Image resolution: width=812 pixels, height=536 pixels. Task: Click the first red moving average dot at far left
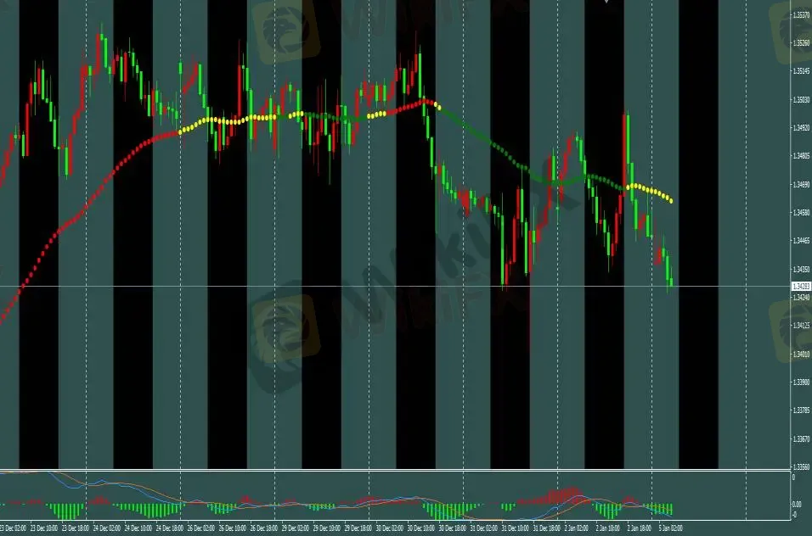pos(2,320)
